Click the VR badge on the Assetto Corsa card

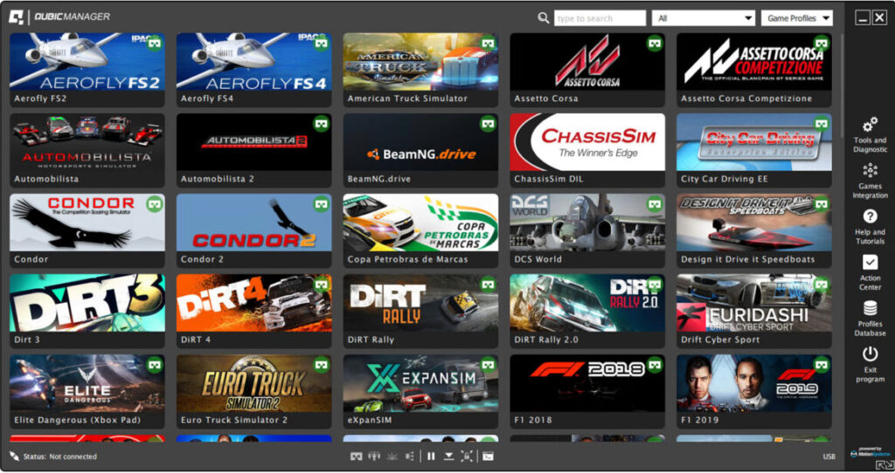click(x=654, y=44)
